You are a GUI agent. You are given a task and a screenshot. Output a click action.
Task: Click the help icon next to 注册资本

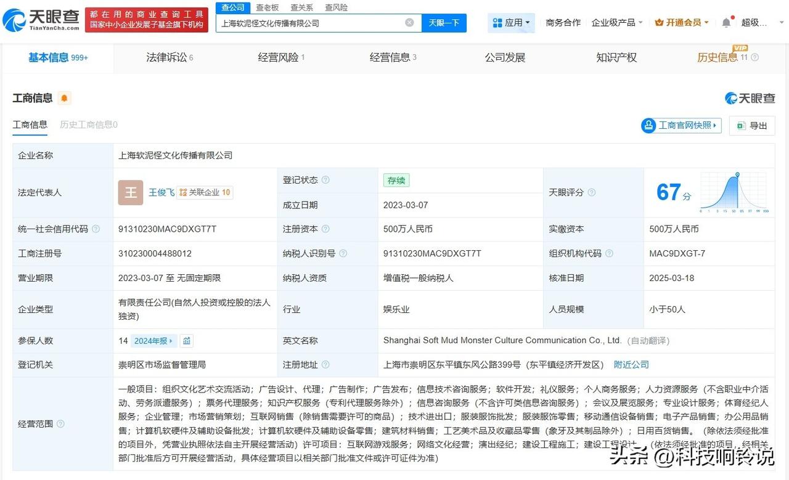325,229
